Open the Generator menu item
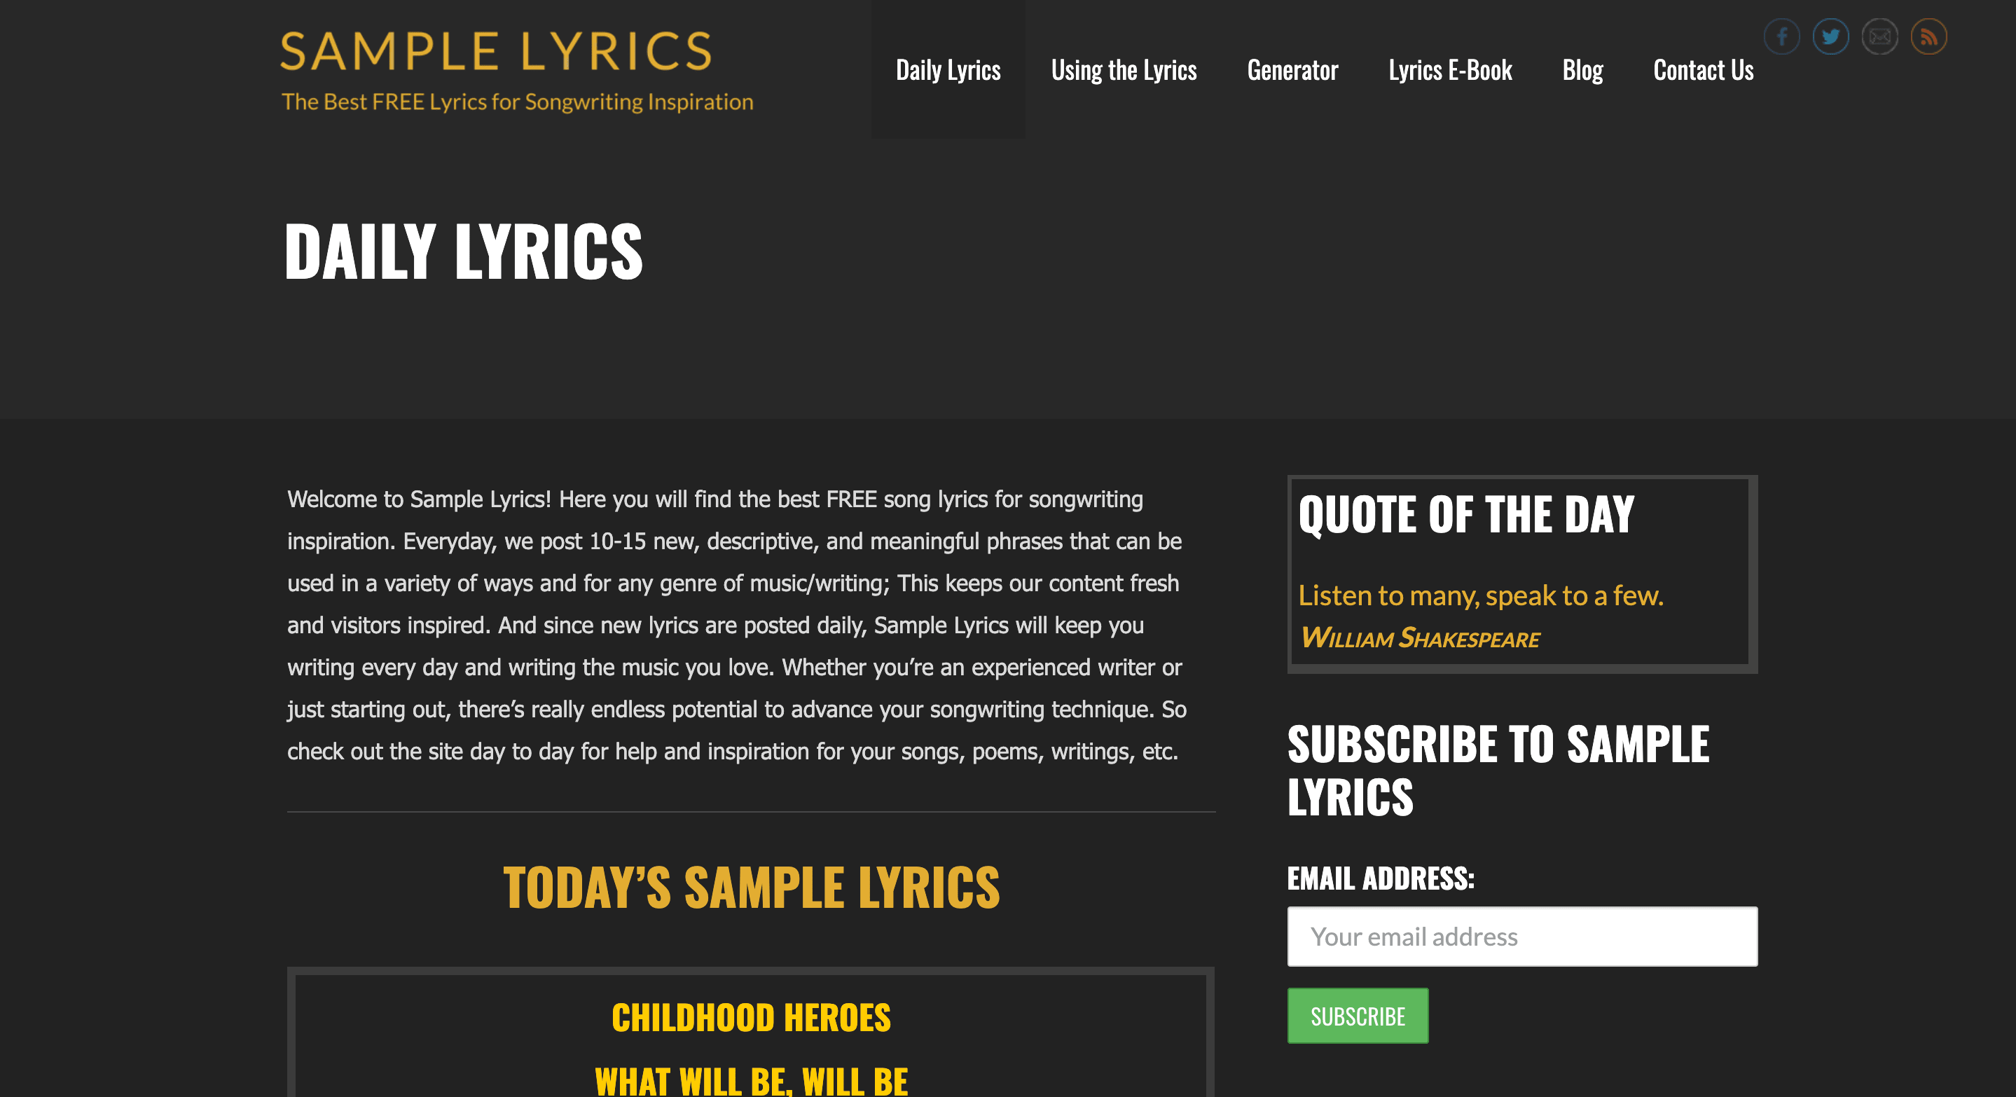The image size is (2016, 1097). pos(1292,69)
